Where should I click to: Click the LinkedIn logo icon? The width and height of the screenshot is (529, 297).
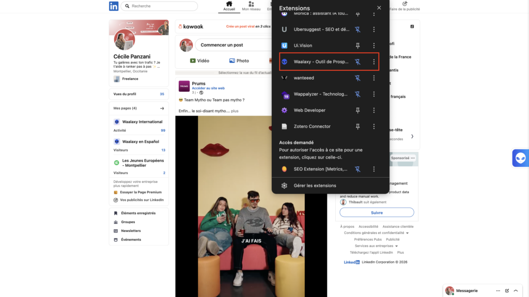click(x=114, y=6)
